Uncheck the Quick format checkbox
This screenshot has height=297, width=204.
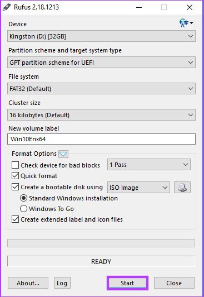click(x=15, y=176)
